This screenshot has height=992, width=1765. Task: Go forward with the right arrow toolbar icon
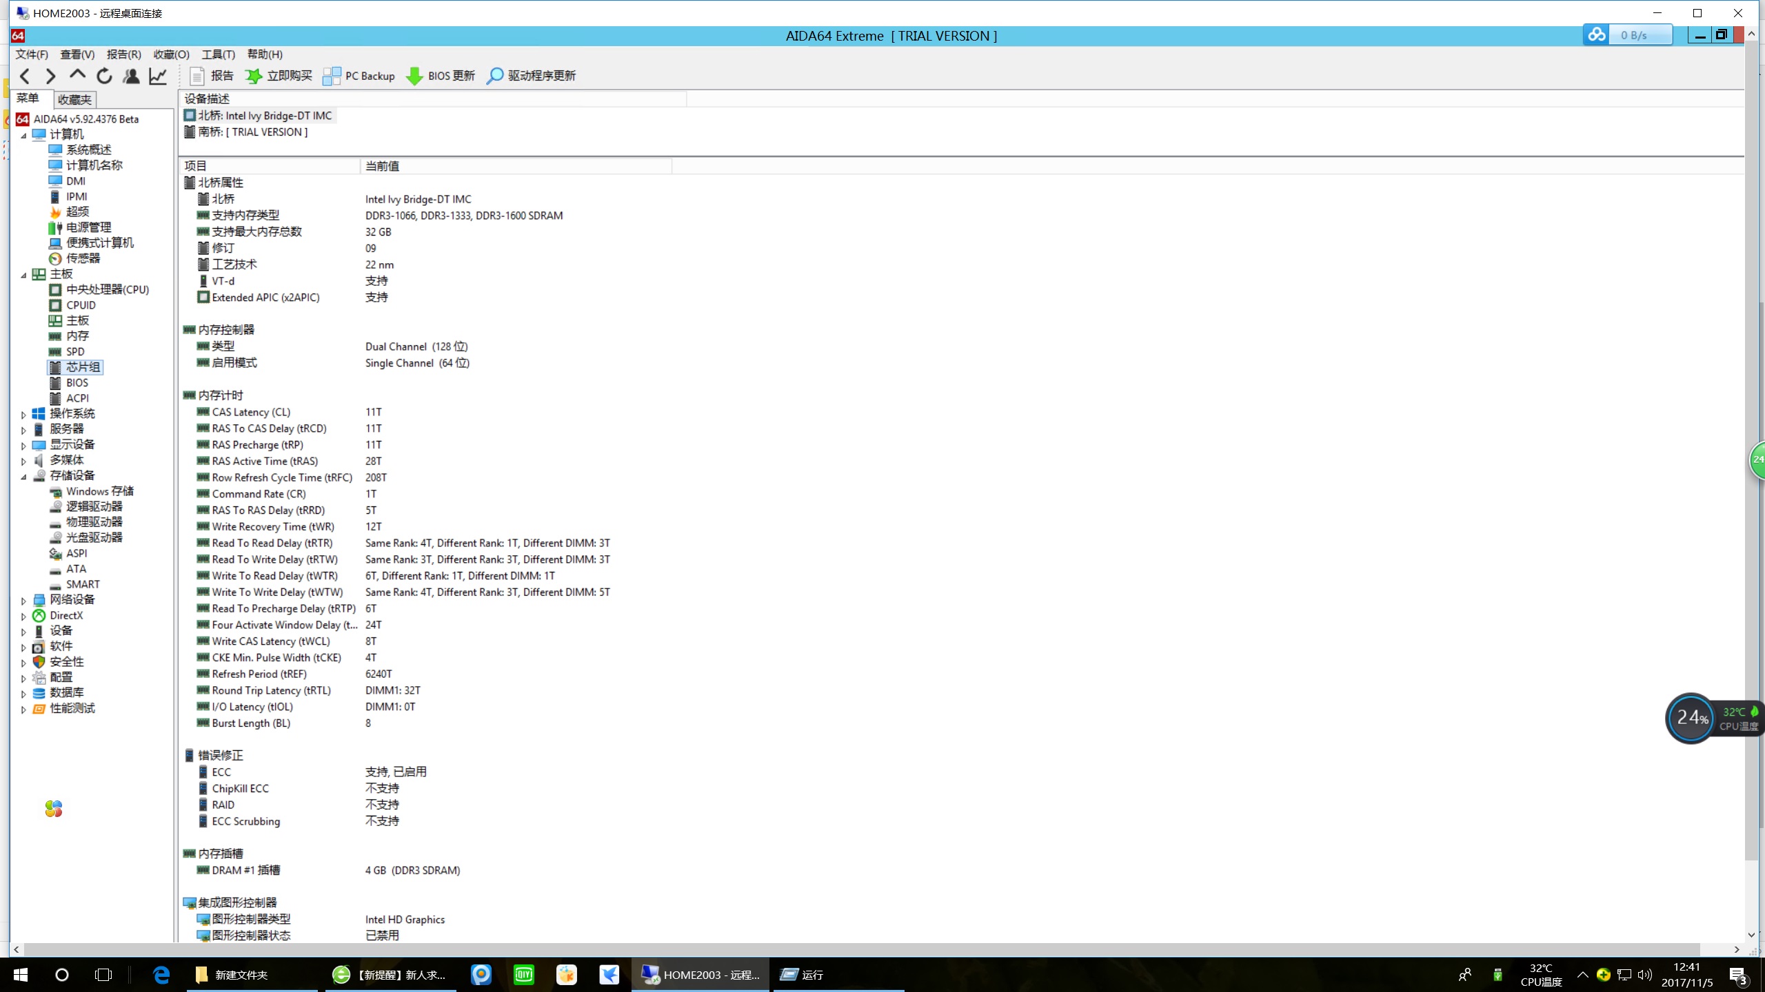pos(50,76)
